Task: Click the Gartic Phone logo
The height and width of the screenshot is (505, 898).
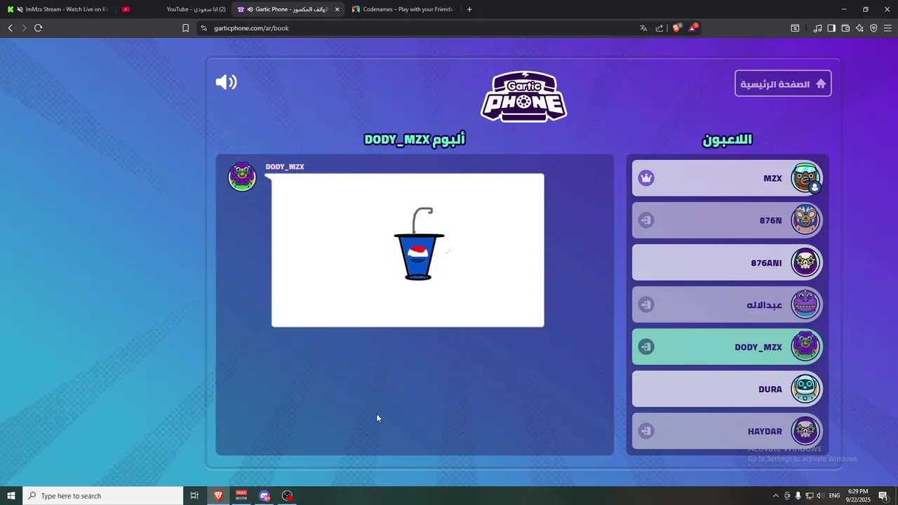Action: 523,97
